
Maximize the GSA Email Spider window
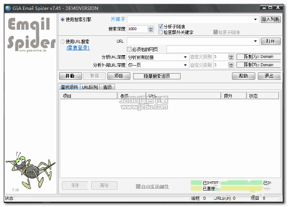270,8
